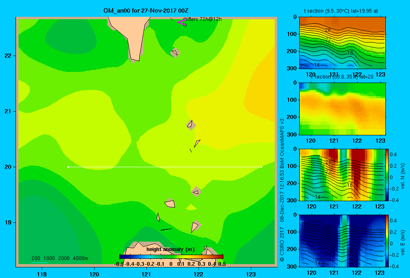
Task: Select the right endpoint of the white section line
Action: click(262, 167)
